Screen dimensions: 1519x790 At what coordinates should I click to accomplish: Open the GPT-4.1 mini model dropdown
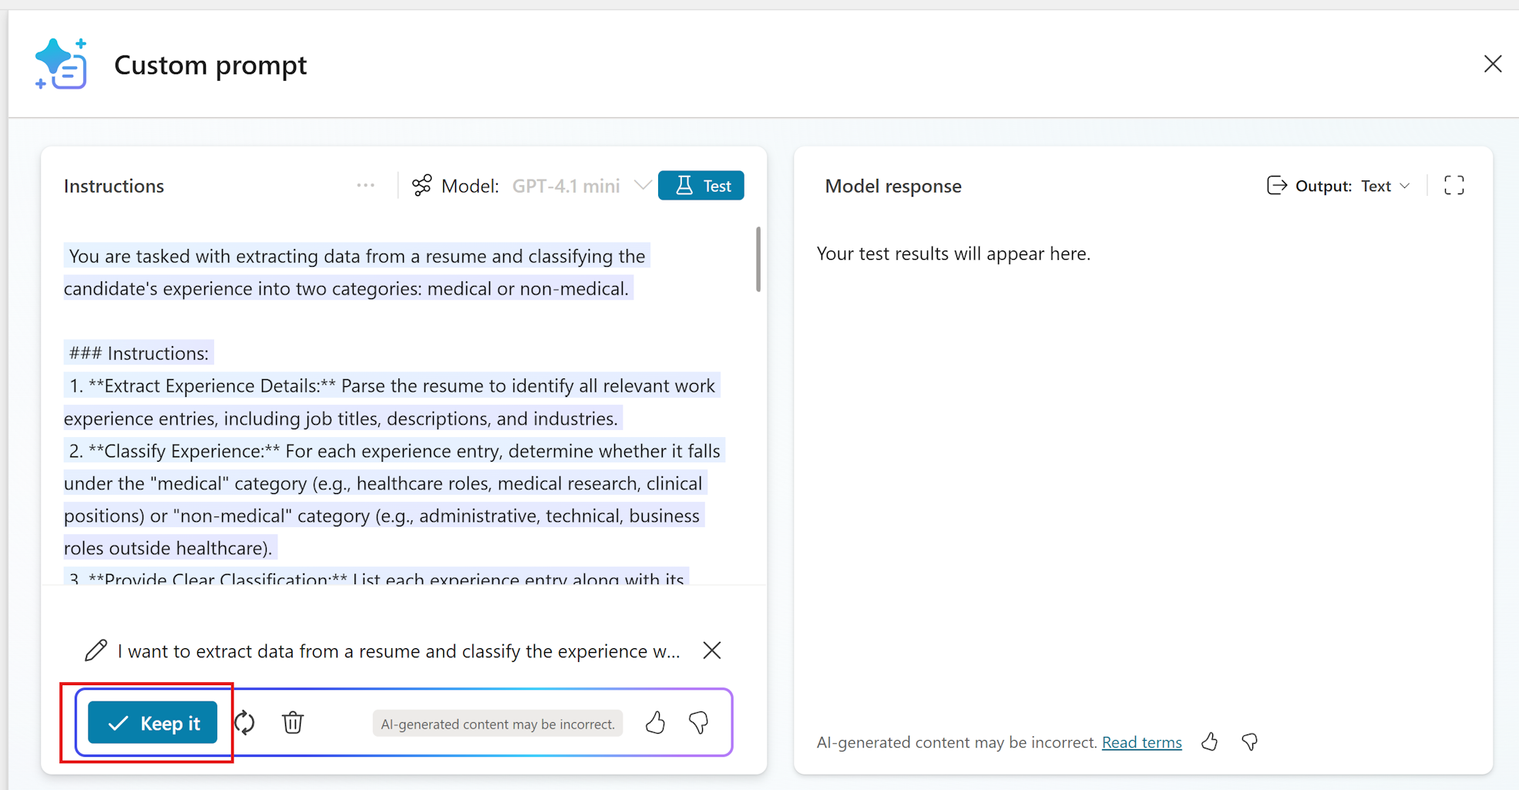pos(644,185)
